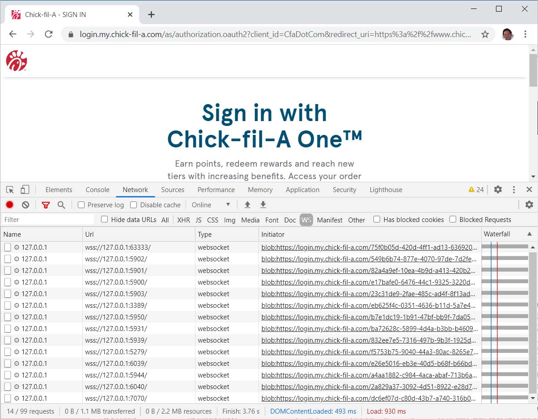Select the WS filter
538x419 pixels.
point(306,220)
